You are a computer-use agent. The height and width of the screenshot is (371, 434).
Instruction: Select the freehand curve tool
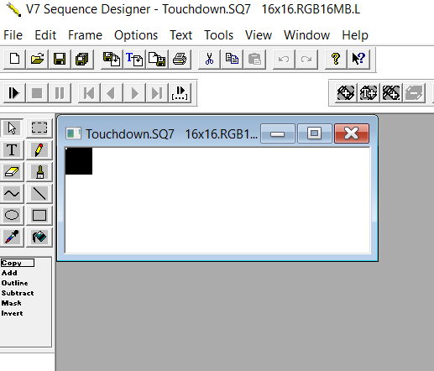click(12, 194)
